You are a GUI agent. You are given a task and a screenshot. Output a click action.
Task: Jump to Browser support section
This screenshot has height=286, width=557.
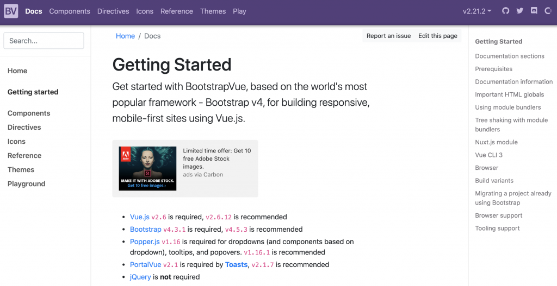pyautogui.click(x=498, y=215)
